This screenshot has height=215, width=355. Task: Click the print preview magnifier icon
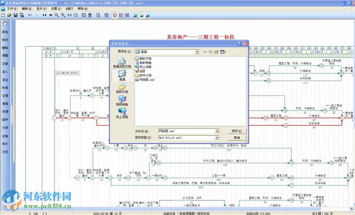pos(98,15)
